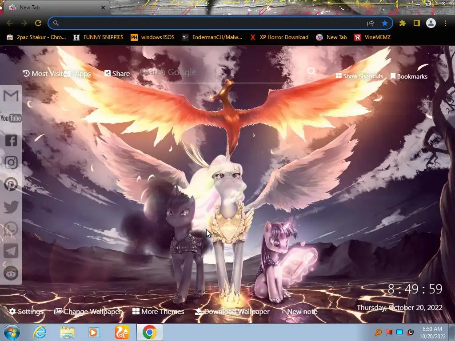Screen dimensions: 455x341
Task: Reload the current page
Action: 38,23
